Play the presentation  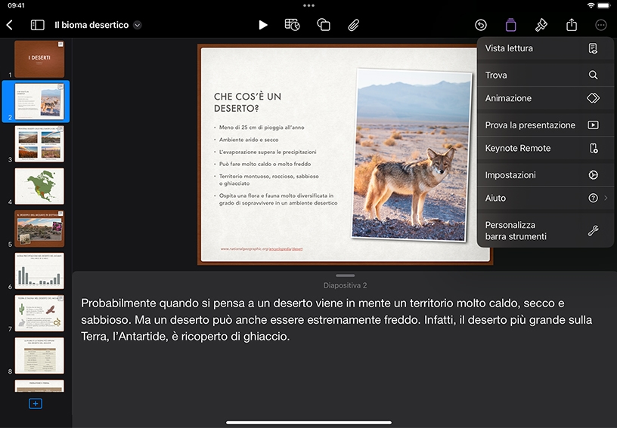(x=263, y=25)
